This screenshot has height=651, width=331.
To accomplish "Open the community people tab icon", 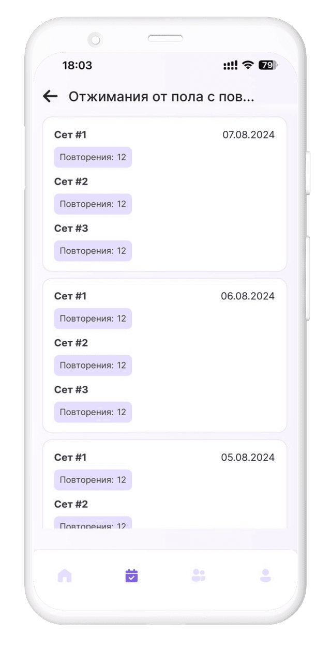I will pos(199,576).
